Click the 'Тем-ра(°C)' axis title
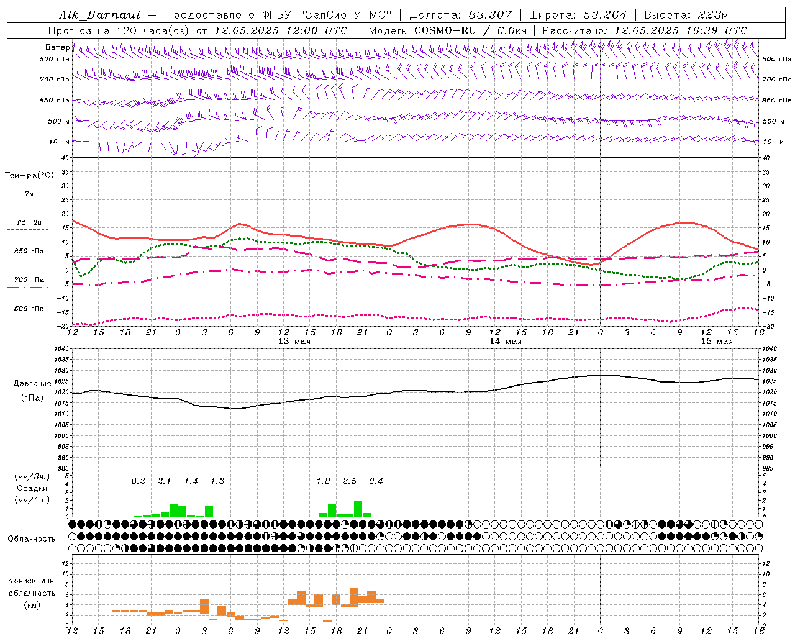Image resolution: width=795 pixels, height=636 pixels. 29,176
